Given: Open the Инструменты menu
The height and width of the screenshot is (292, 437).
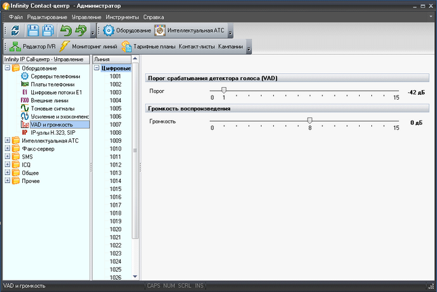Looking at the screenshot, I should [122, 17].
